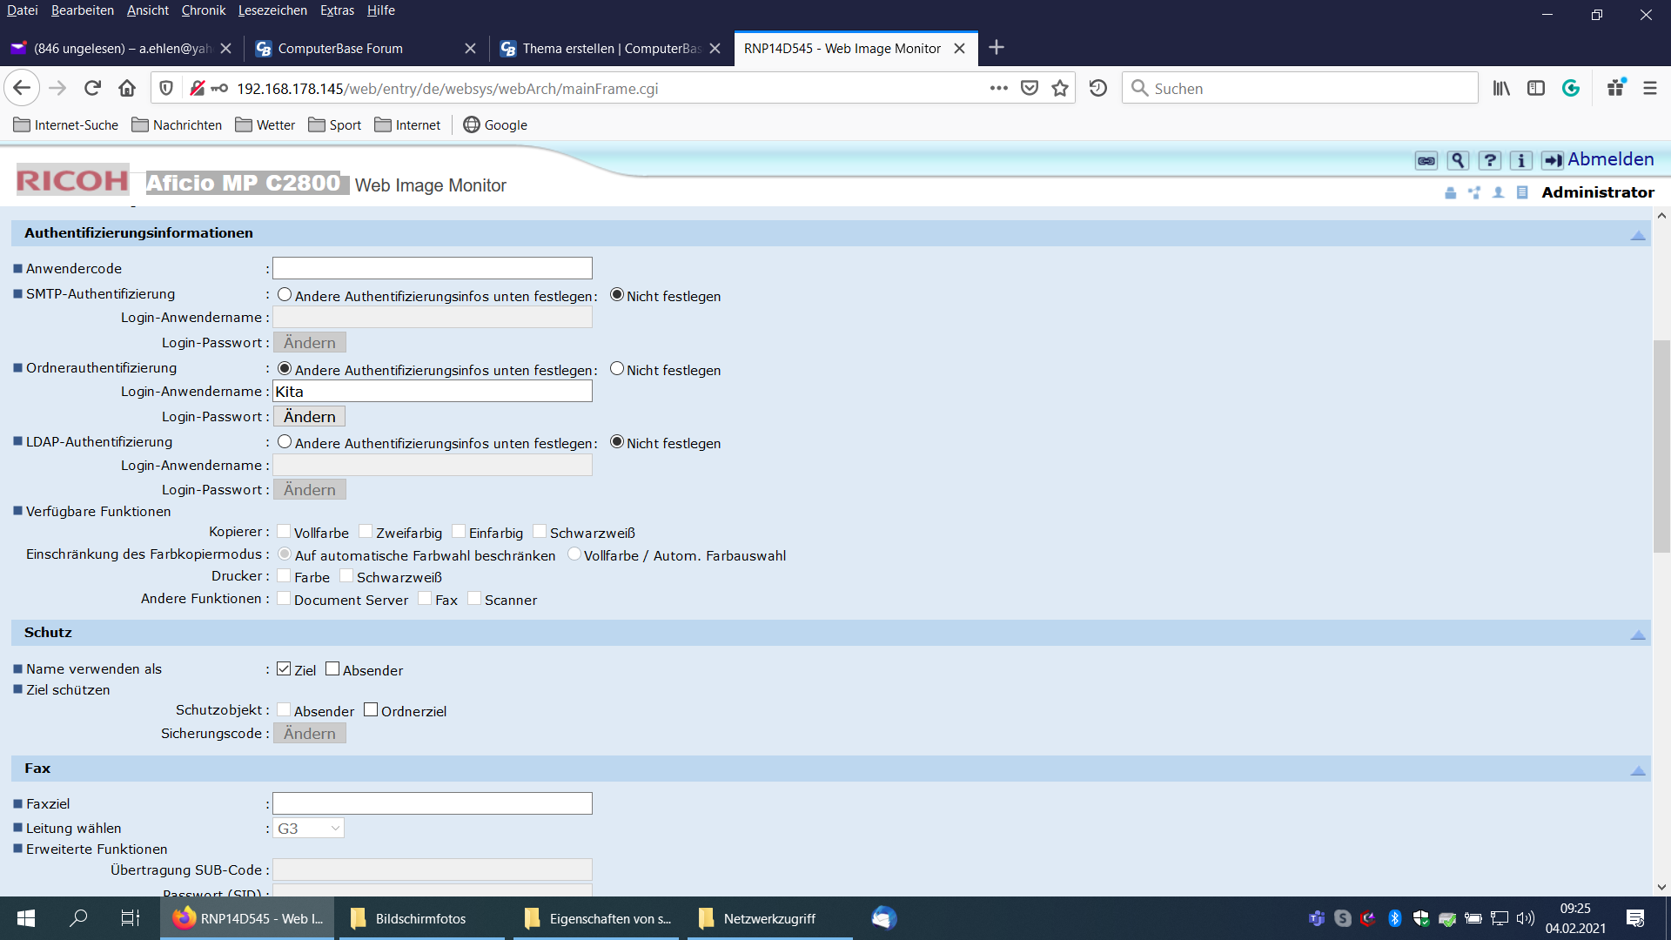Screen dimensions: 1671x940
Task: Click Ändern for Ordnerauthentifizierung password
Action: 309,416
